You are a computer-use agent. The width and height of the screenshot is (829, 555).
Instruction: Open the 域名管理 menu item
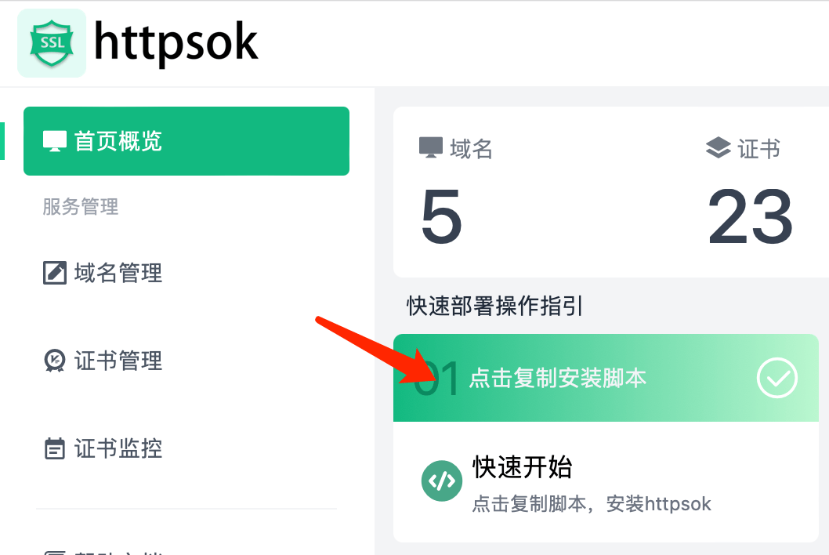click(118, 273)
